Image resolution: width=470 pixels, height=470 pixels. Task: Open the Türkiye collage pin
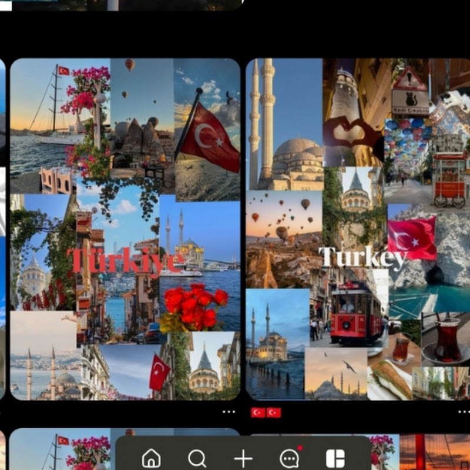coord(125,229)
